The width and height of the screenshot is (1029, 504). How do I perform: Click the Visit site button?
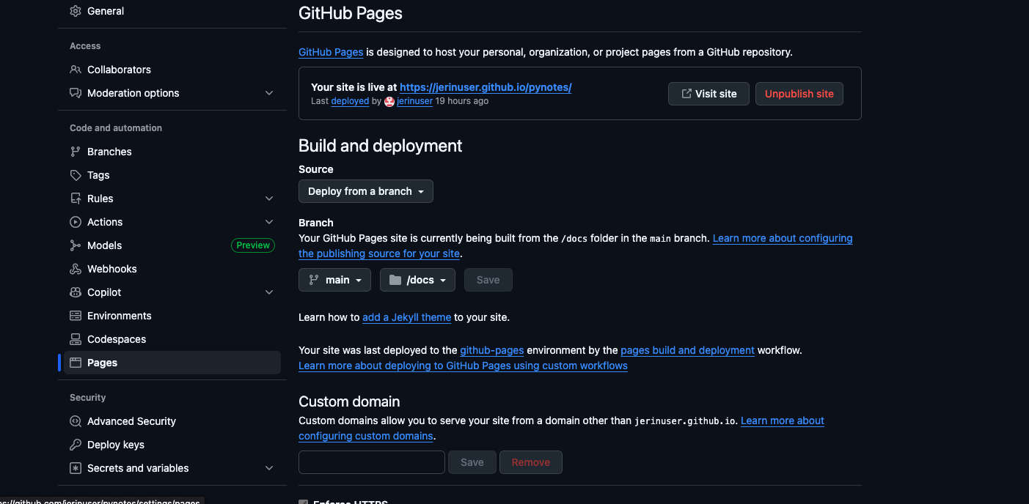point(708,94)
